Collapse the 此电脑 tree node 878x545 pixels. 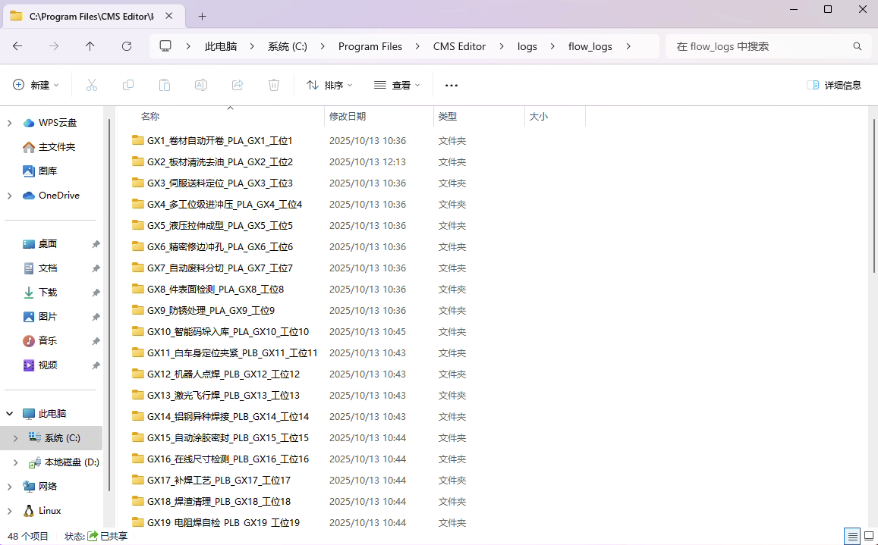9,414
